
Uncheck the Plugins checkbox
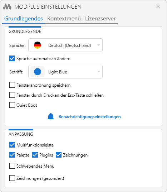(35, 155)
